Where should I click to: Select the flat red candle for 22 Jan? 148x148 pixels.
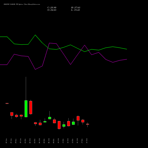coord(7,103)
